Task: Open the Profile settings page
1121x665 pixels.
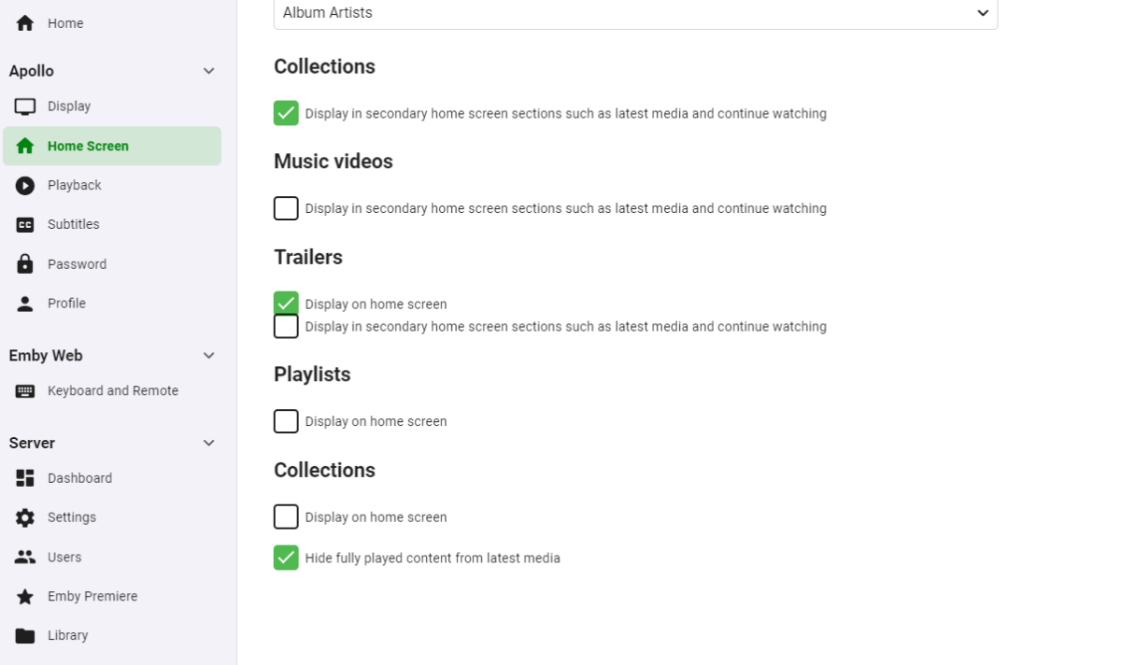Action: (x=66, y=304)
